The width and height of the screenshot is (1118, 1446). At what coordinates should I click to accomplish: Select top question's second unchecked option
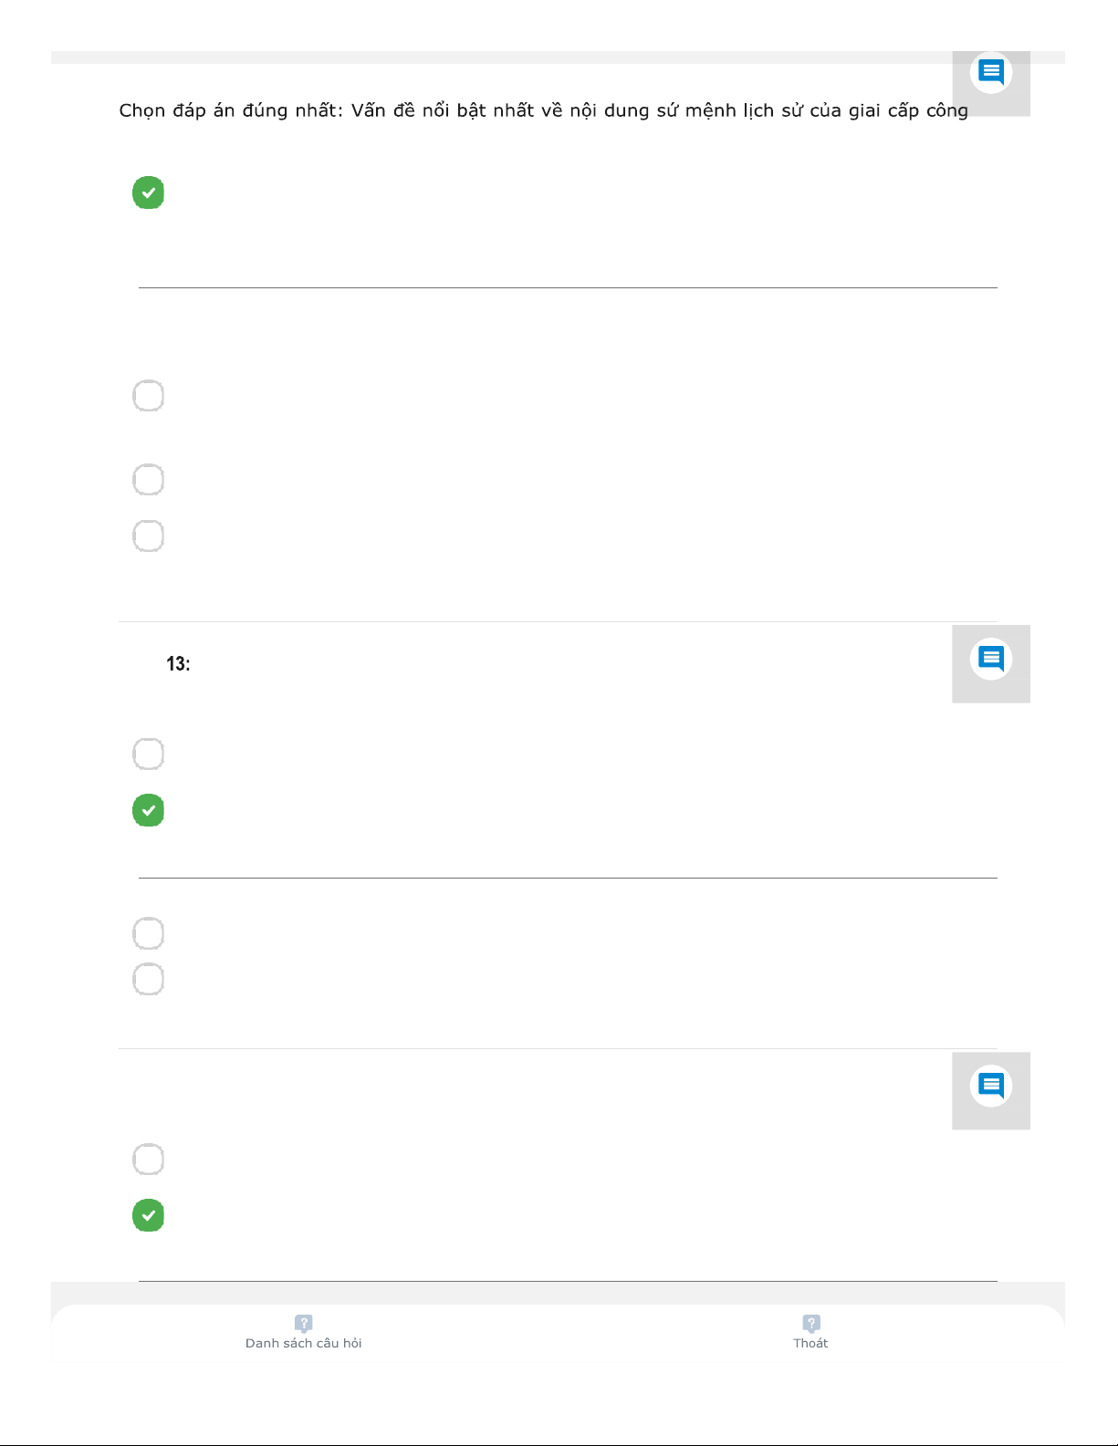(x=149, y=480)
